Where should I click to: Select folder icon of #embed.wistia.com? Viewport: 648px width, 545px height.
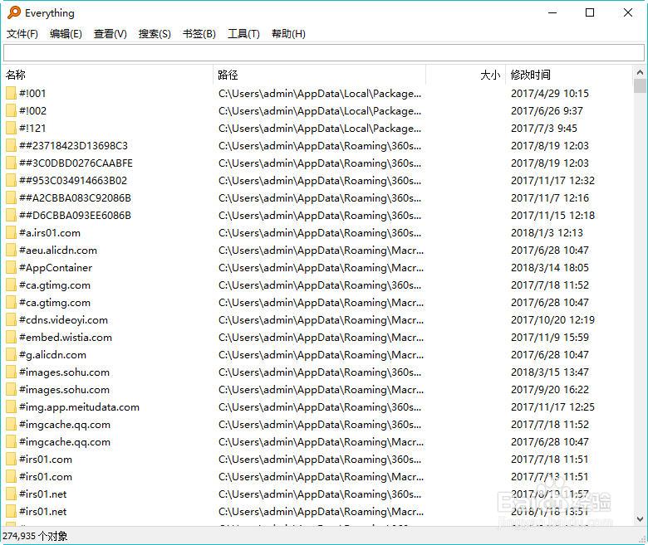coord(11,337)
